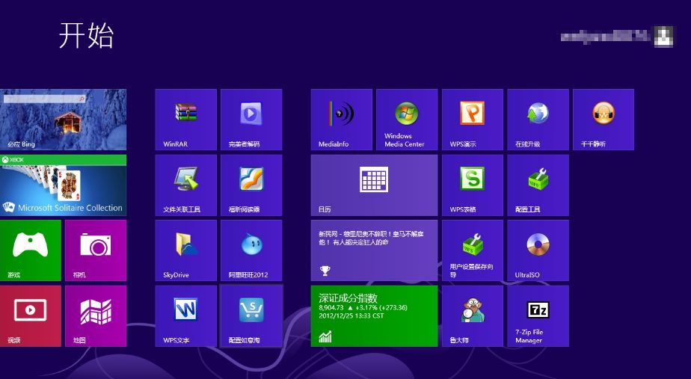
Task: Launch 鲁大师 tile
Action: pyautogui.click(x=473, y=316)
